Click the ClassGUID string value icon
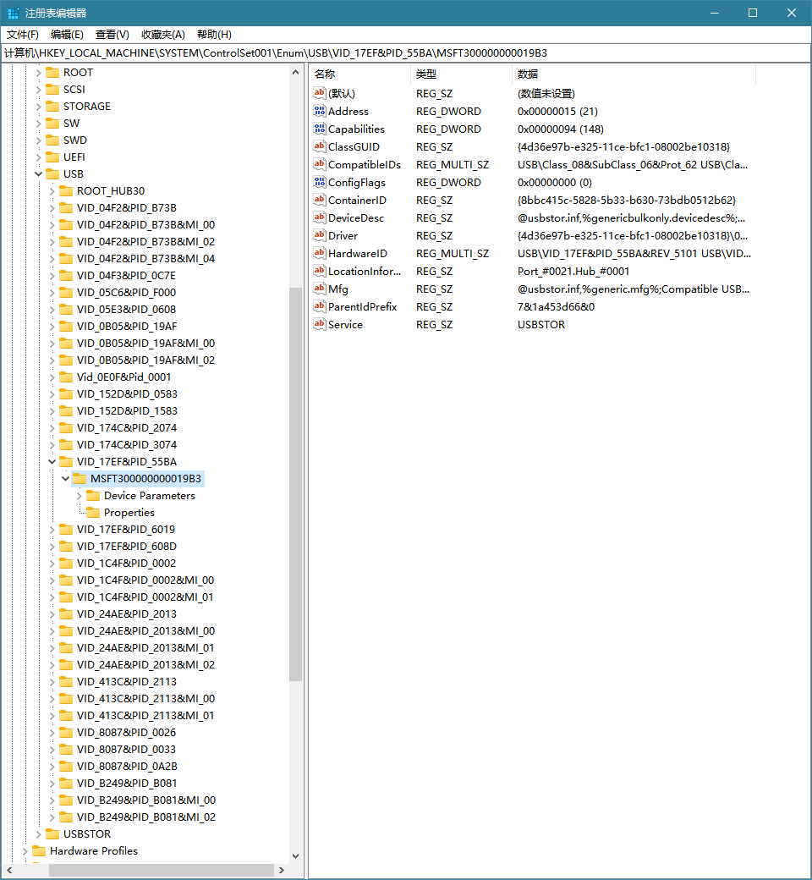 (x=319, y=146)
